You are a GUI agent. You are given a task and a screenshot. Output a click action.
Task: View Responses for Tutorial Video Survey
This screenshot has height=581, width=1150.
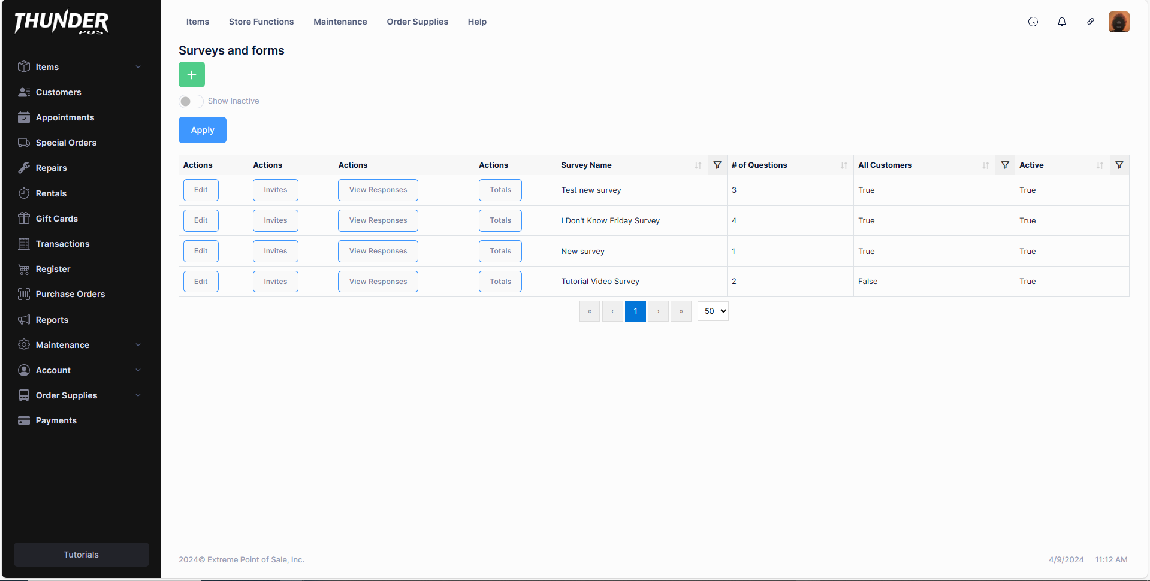click(x=378, y=282)
